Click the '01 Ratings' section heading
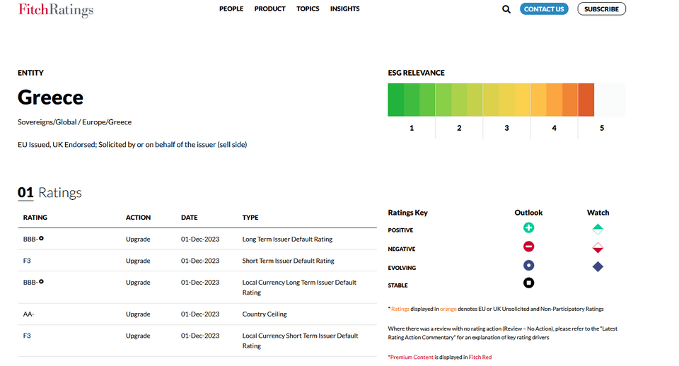 [50, 192]
